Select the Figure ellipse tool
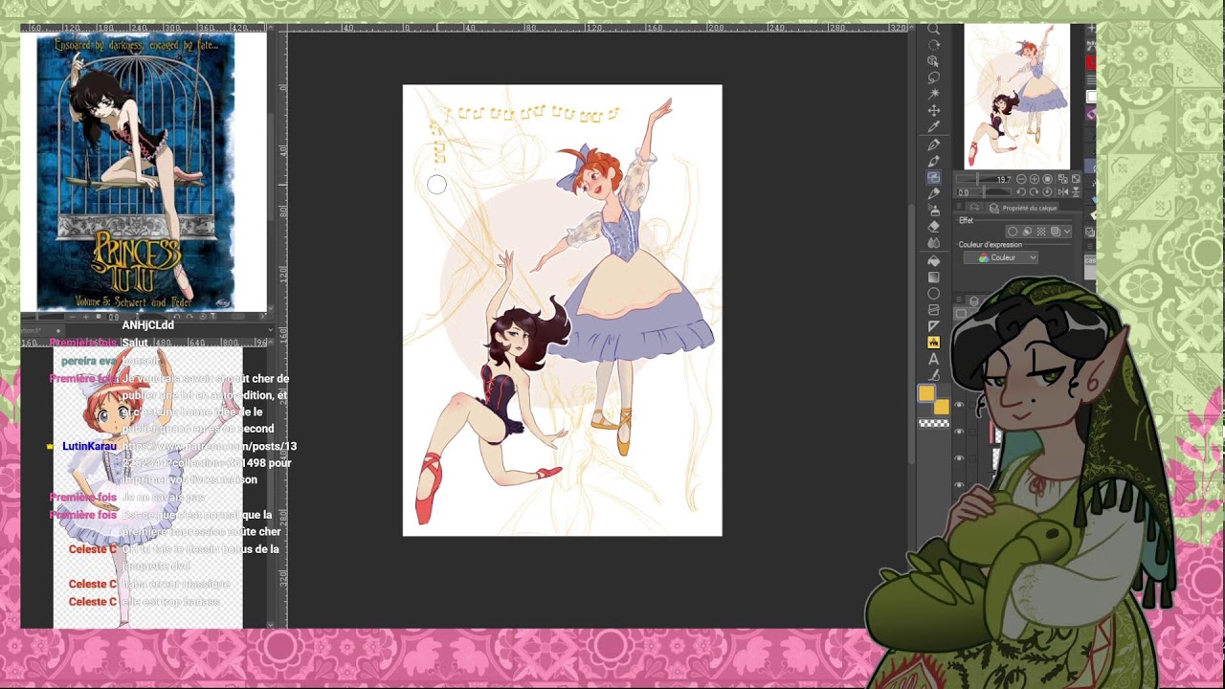Viewport: 1225px width, 689px height. coord(934,293)
